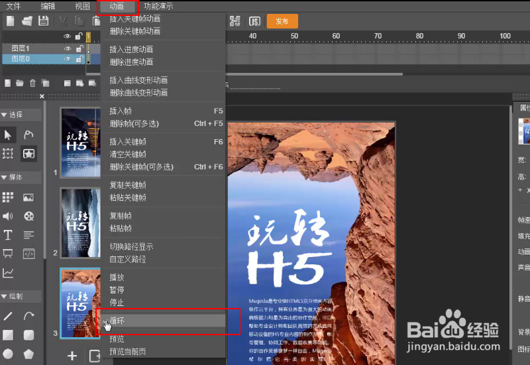
Task: Choose 播放 in animation menu
Action: pos(163,278)
